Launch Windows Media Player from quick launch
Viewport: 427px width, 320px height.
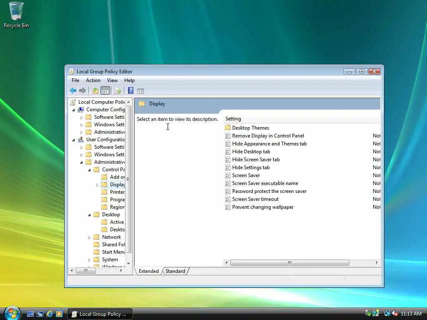tap(59, 314)
